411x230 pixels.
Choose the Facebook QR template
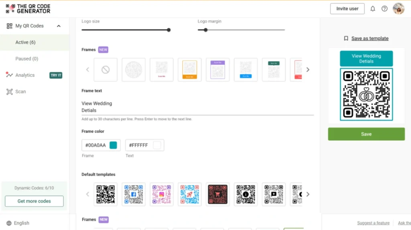point(133,194)
